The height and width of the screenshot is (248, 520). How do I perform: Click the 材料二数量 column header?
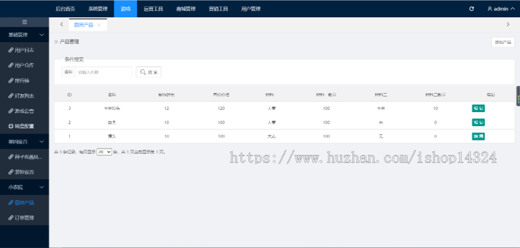[x=436, y=95]
